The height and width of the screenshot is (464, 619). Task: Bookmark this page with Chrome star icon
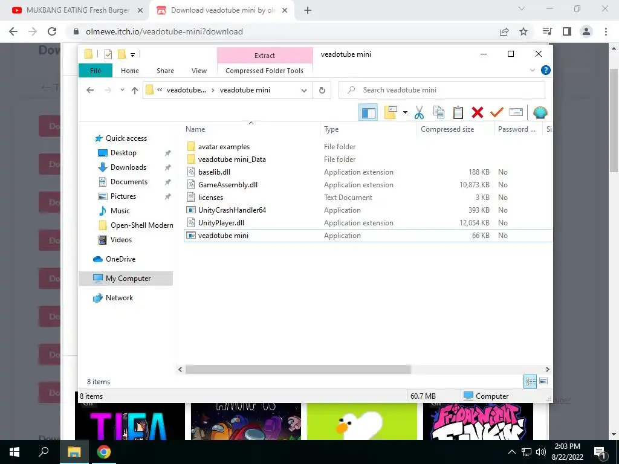[x=523, y=31]
